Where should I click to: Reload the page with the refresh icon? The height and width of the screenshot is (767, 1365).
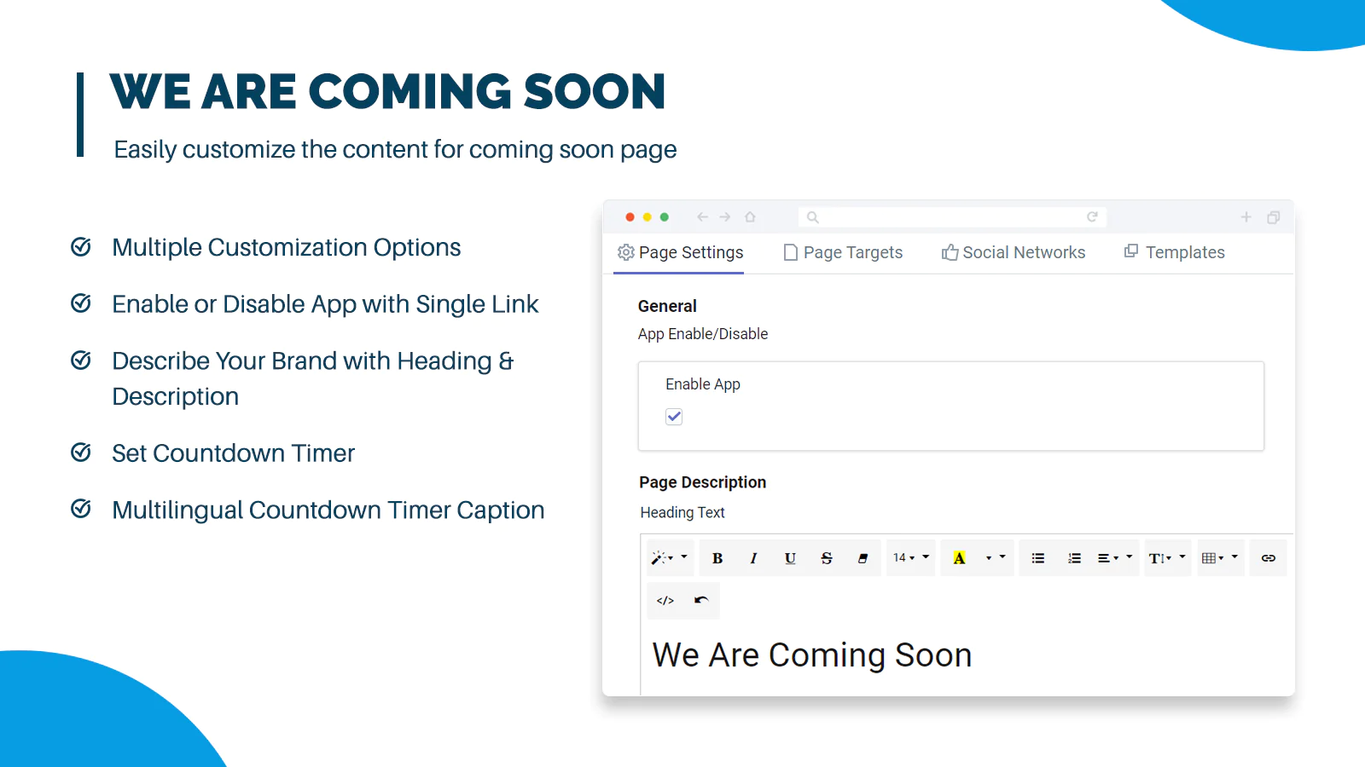pos(1092,217)
